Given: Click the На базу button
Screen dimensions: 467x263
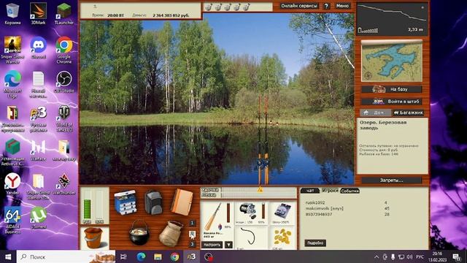Looking at the screenshot, I should (392, 89).
